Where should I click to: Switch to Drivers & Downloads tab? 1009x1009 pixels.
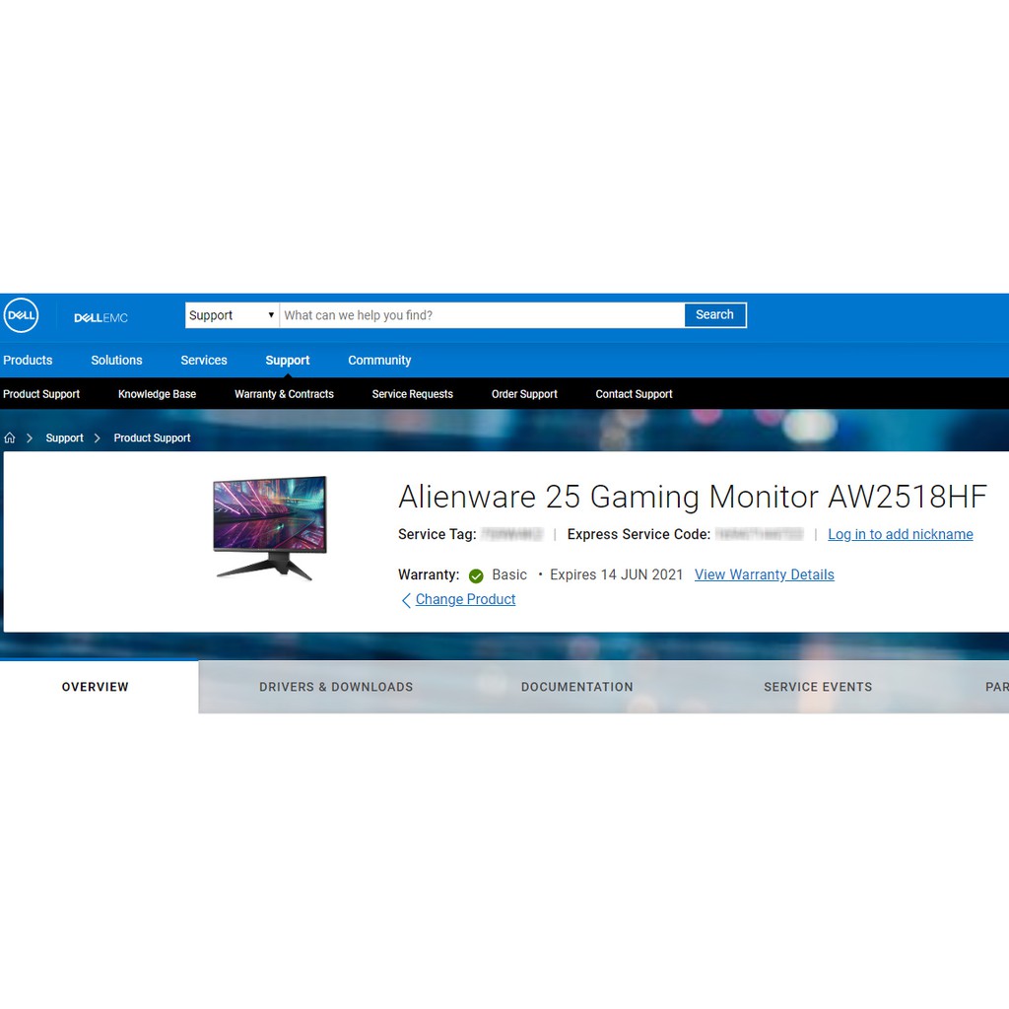point(336,687)
